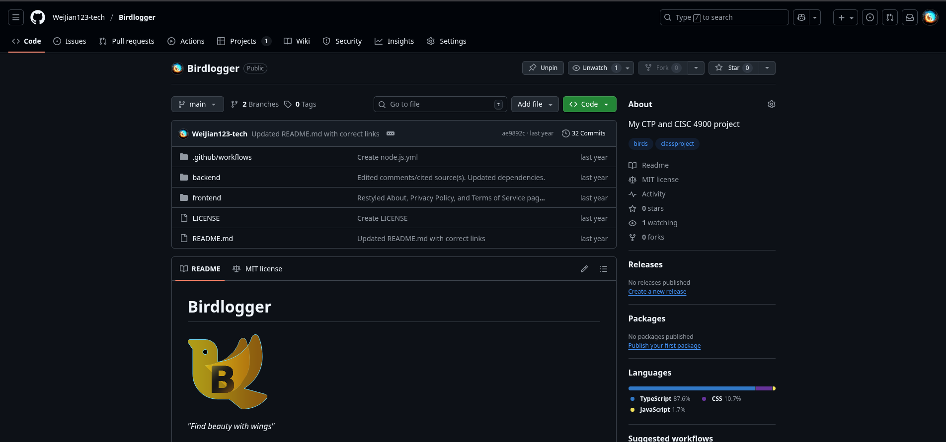Focus the Go to file search field
This screenshot has width=946, height=442.
tap(440, 104)
